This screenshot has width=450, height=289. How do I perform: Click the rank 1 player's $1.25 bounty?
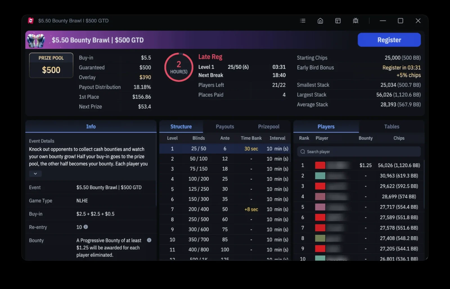click(366, 165)
